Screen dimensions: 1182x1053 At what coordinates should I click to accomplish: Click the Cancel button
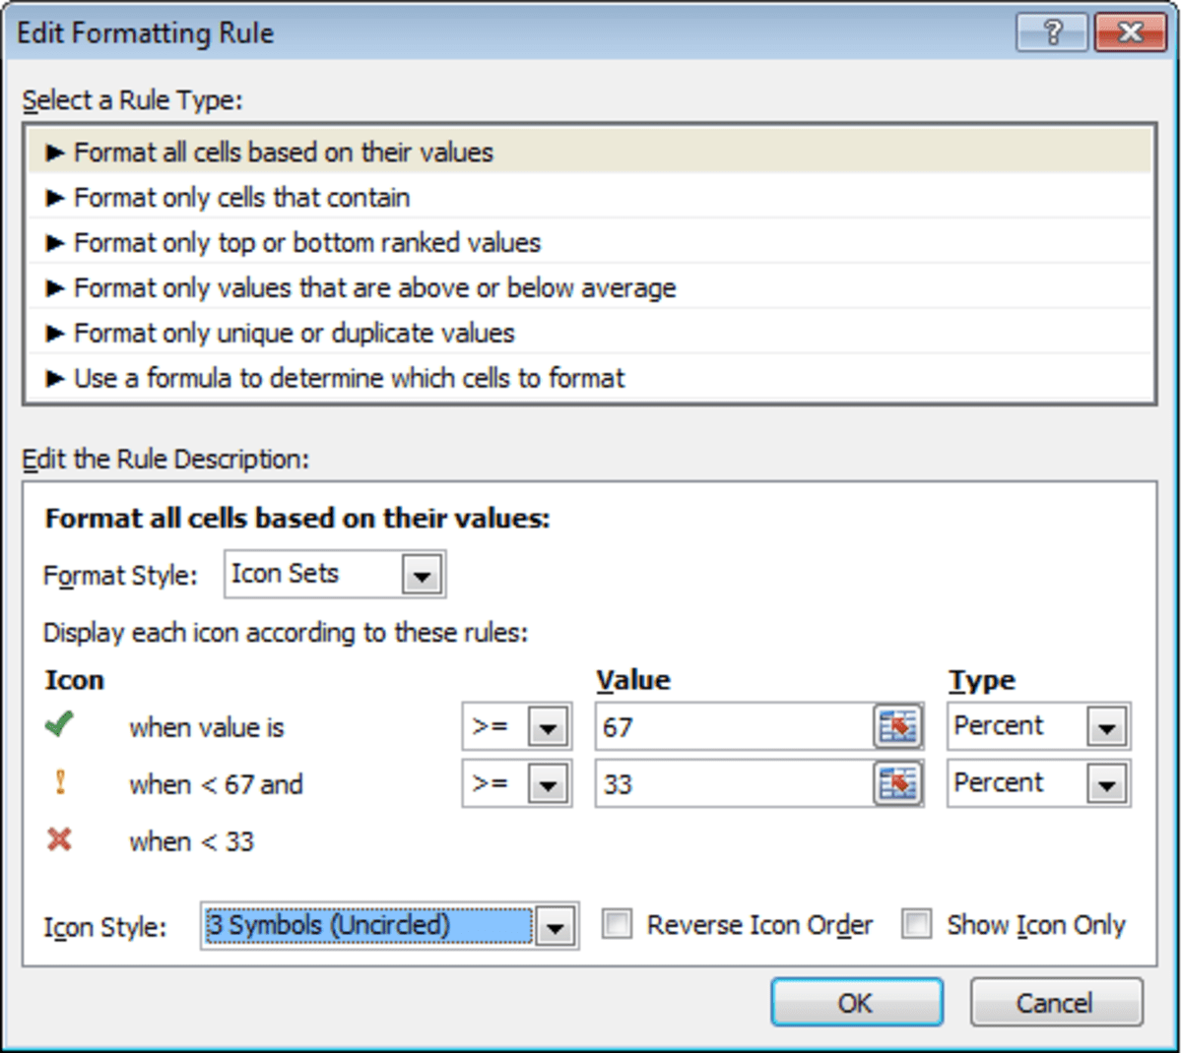click(x=1056, y=1002)
